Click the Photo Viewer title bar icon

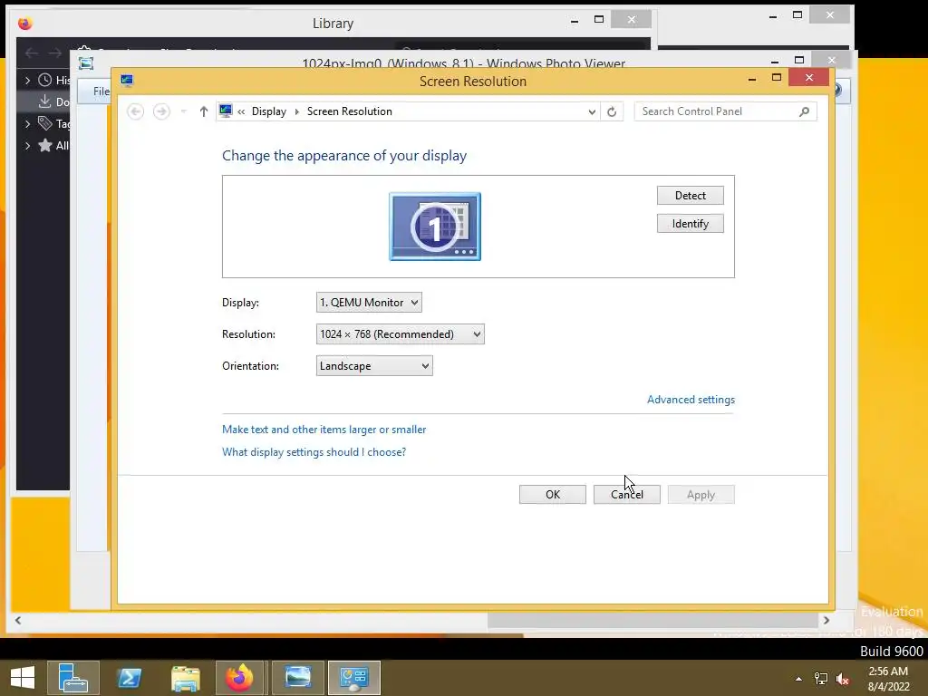coord(86,63)
